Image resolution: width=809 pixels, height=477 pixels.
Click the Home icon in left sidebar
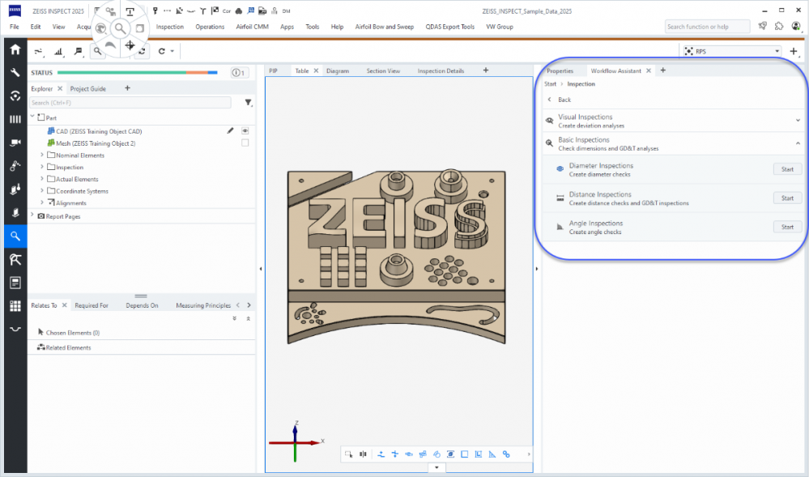[x=15, y=49]
